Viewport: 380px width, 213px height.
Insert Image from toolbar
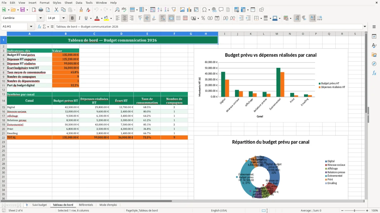point(182,10)
